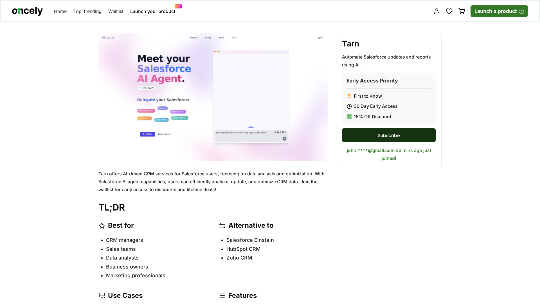540x304 pixels.
Task: Click the wishlist heart icon
Action: (x=449, y=11)
